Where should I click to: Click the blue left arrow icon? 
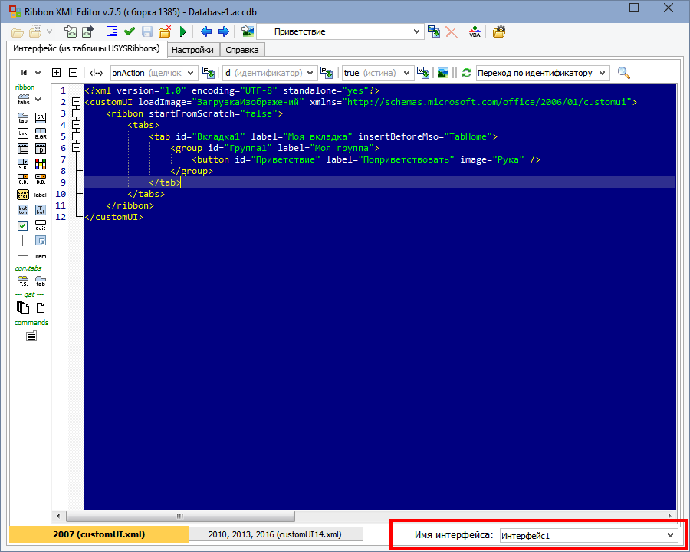point(206,31)
